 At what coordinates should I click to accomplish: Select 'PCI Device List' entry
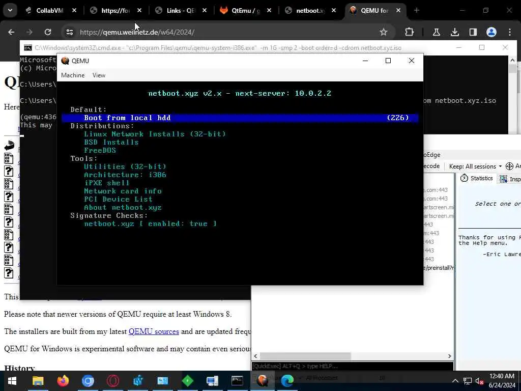[x=118, y=199]
